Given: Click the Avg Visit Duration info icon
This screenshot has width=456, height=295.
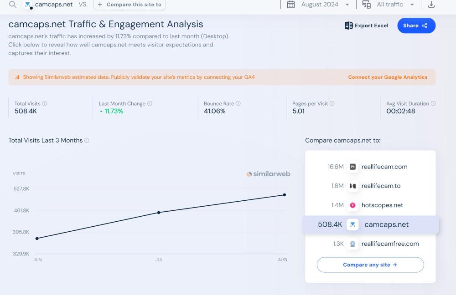Looking at the screenshot, I should coord(433,104).
